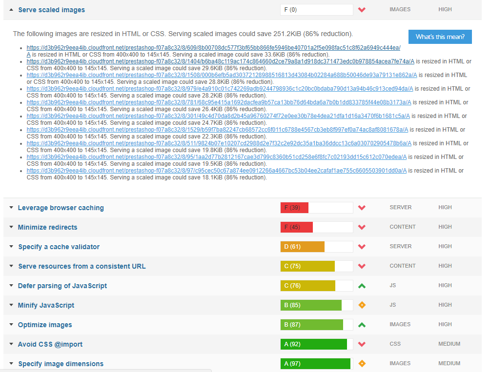Click orange diamond icon for Minify JavaScript

362,305
